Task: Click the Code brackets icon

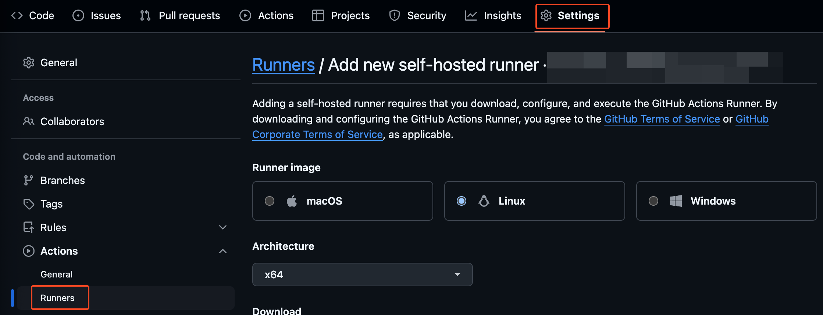Action: 17,15
